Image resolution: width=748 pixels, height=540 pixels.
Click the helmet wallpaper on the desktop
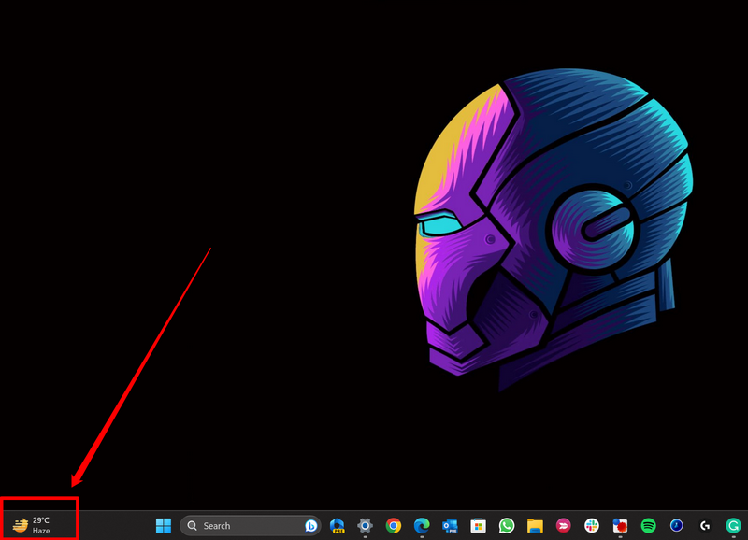[552, 224]
